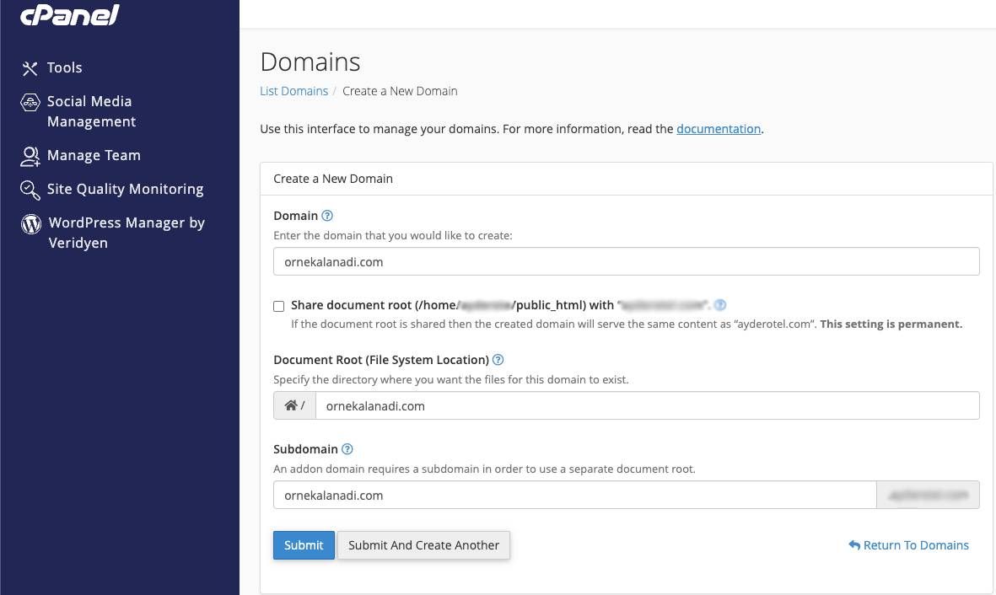Viewport: 996px width, 595px height.
Task: Follow the Return To Domains link
Action: tap(909, 544)
